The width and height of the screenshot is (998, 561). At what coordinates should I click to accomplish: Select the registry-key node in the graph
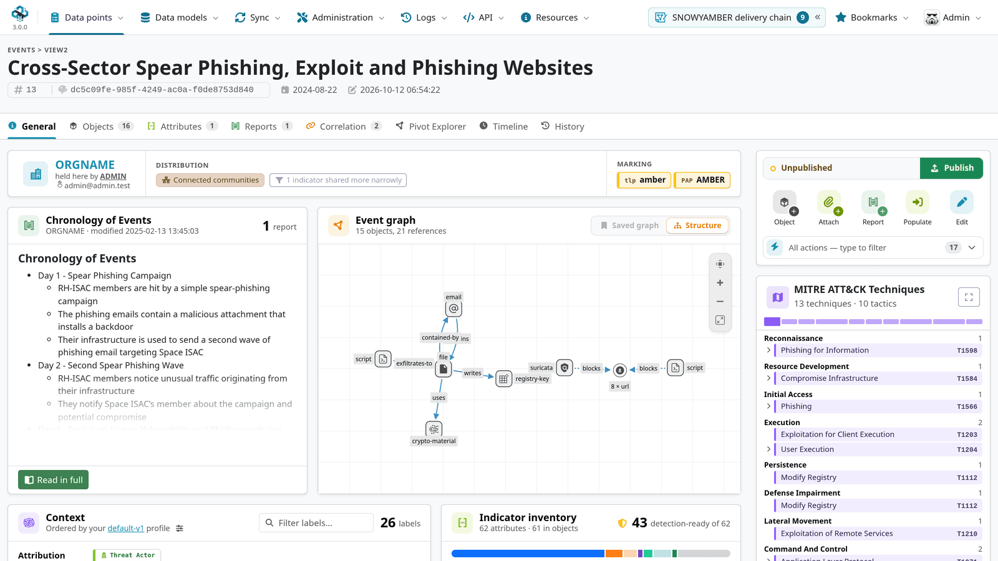(x=503, y=378)
